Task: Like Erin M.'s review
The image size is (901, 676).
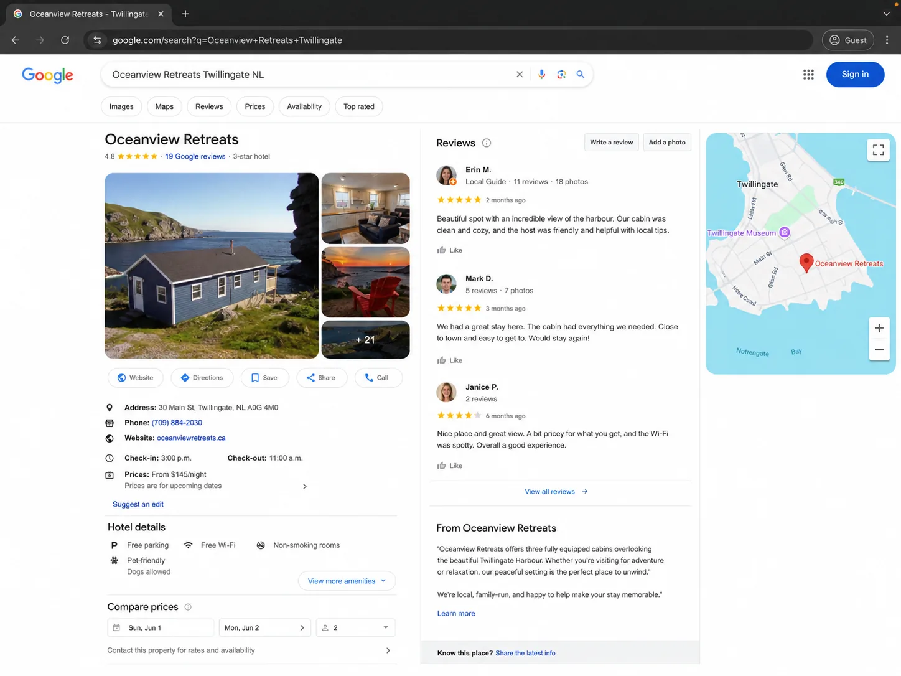Action: pos(450,250)
